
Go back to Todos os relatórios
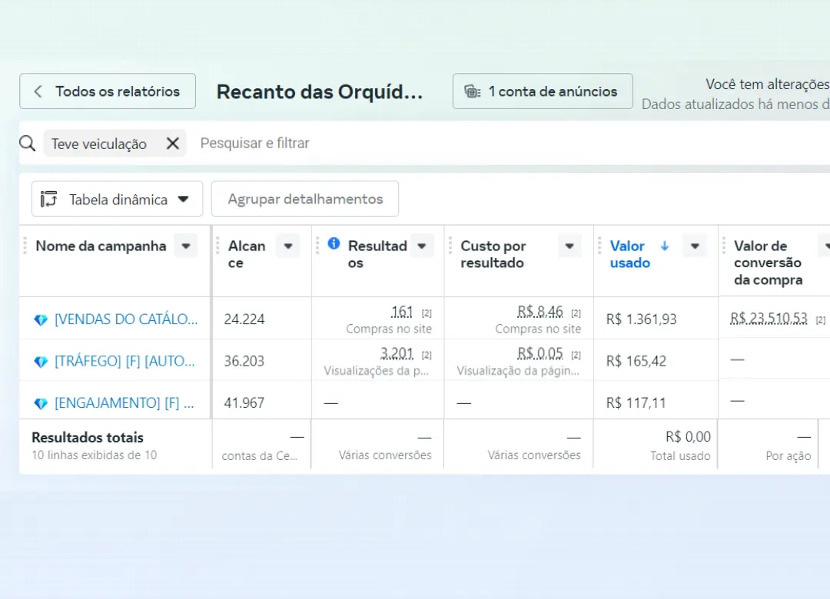(108, 91)
